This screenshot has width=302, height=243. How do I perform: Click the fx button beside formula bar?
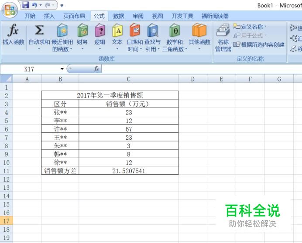pyautogui.click(x=96, y=69)
